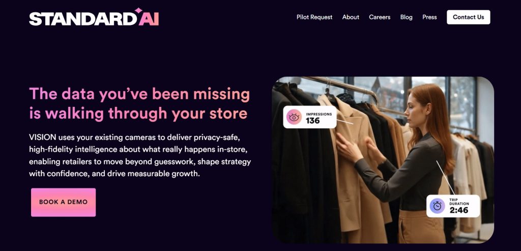Click the hero image of woman shopping
The image size is (521, 251).
(383, 160)
